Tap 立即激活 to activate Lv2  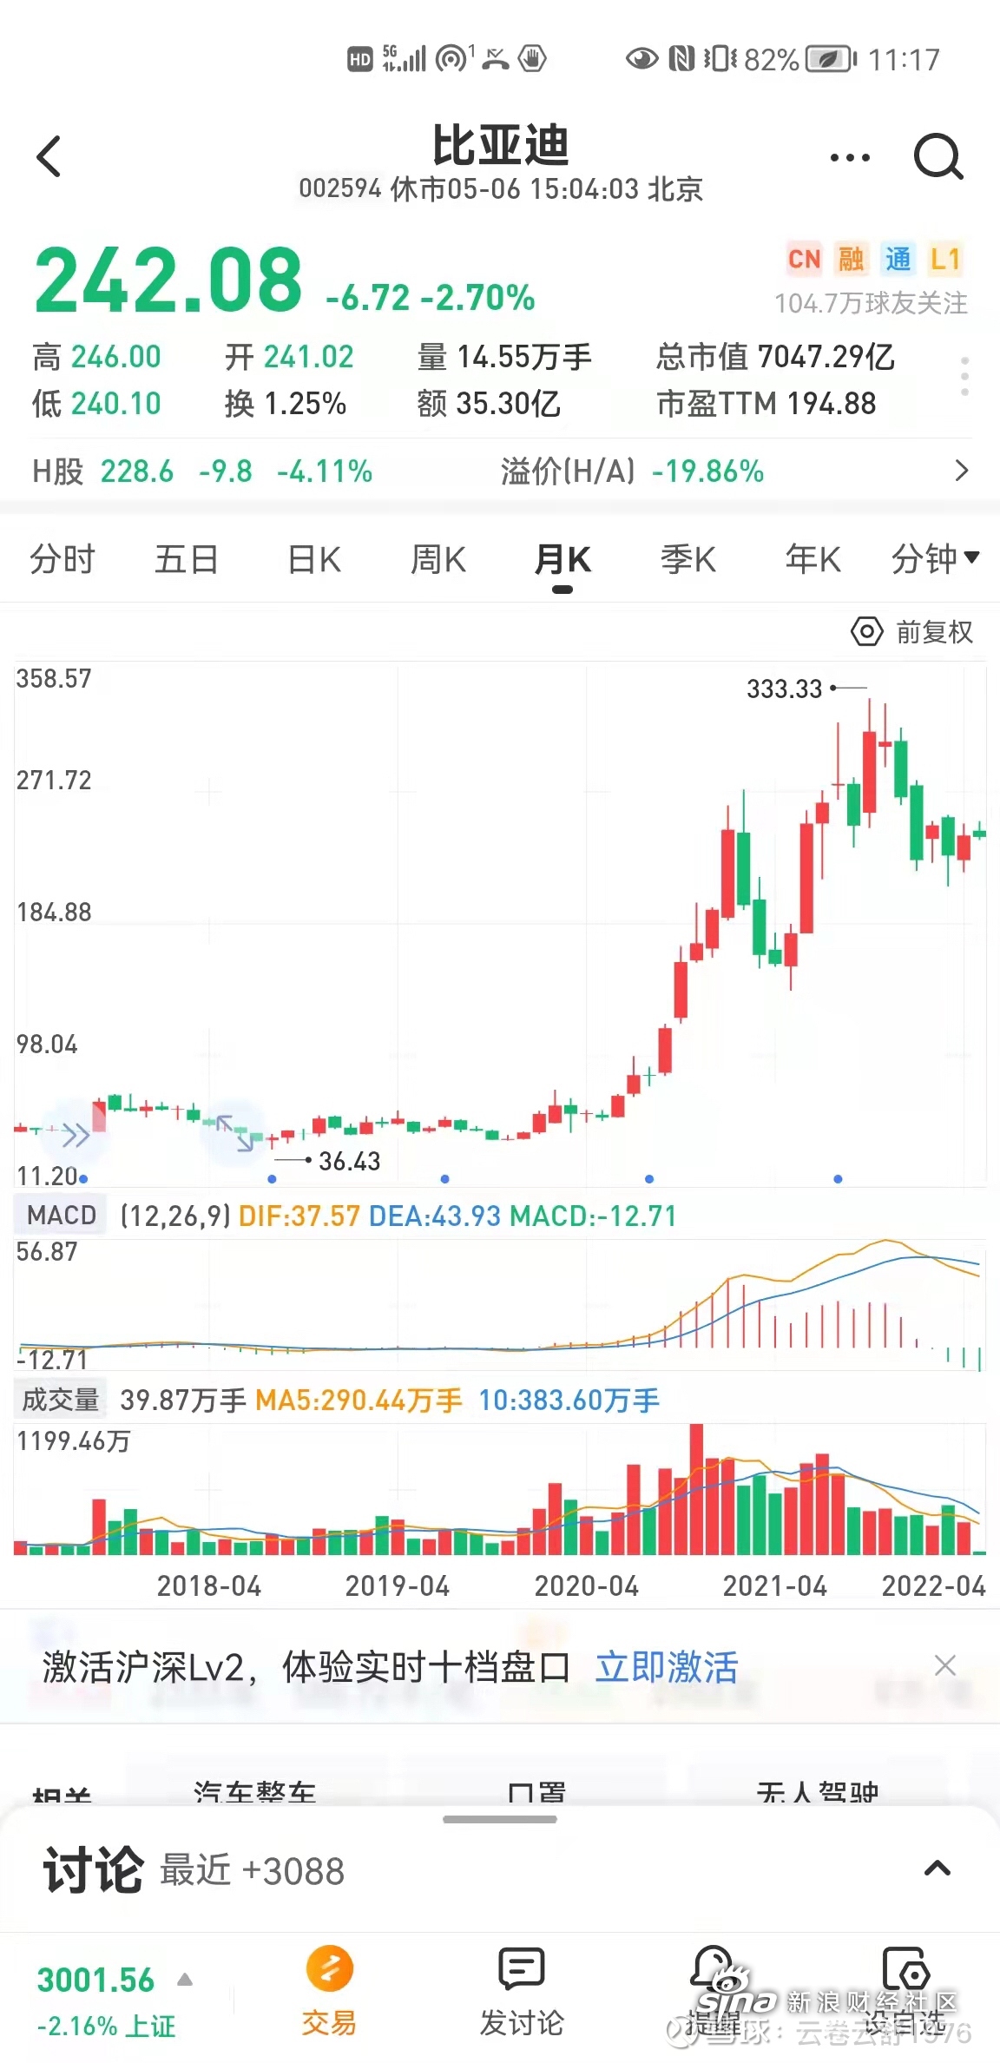coord(666,1667)
